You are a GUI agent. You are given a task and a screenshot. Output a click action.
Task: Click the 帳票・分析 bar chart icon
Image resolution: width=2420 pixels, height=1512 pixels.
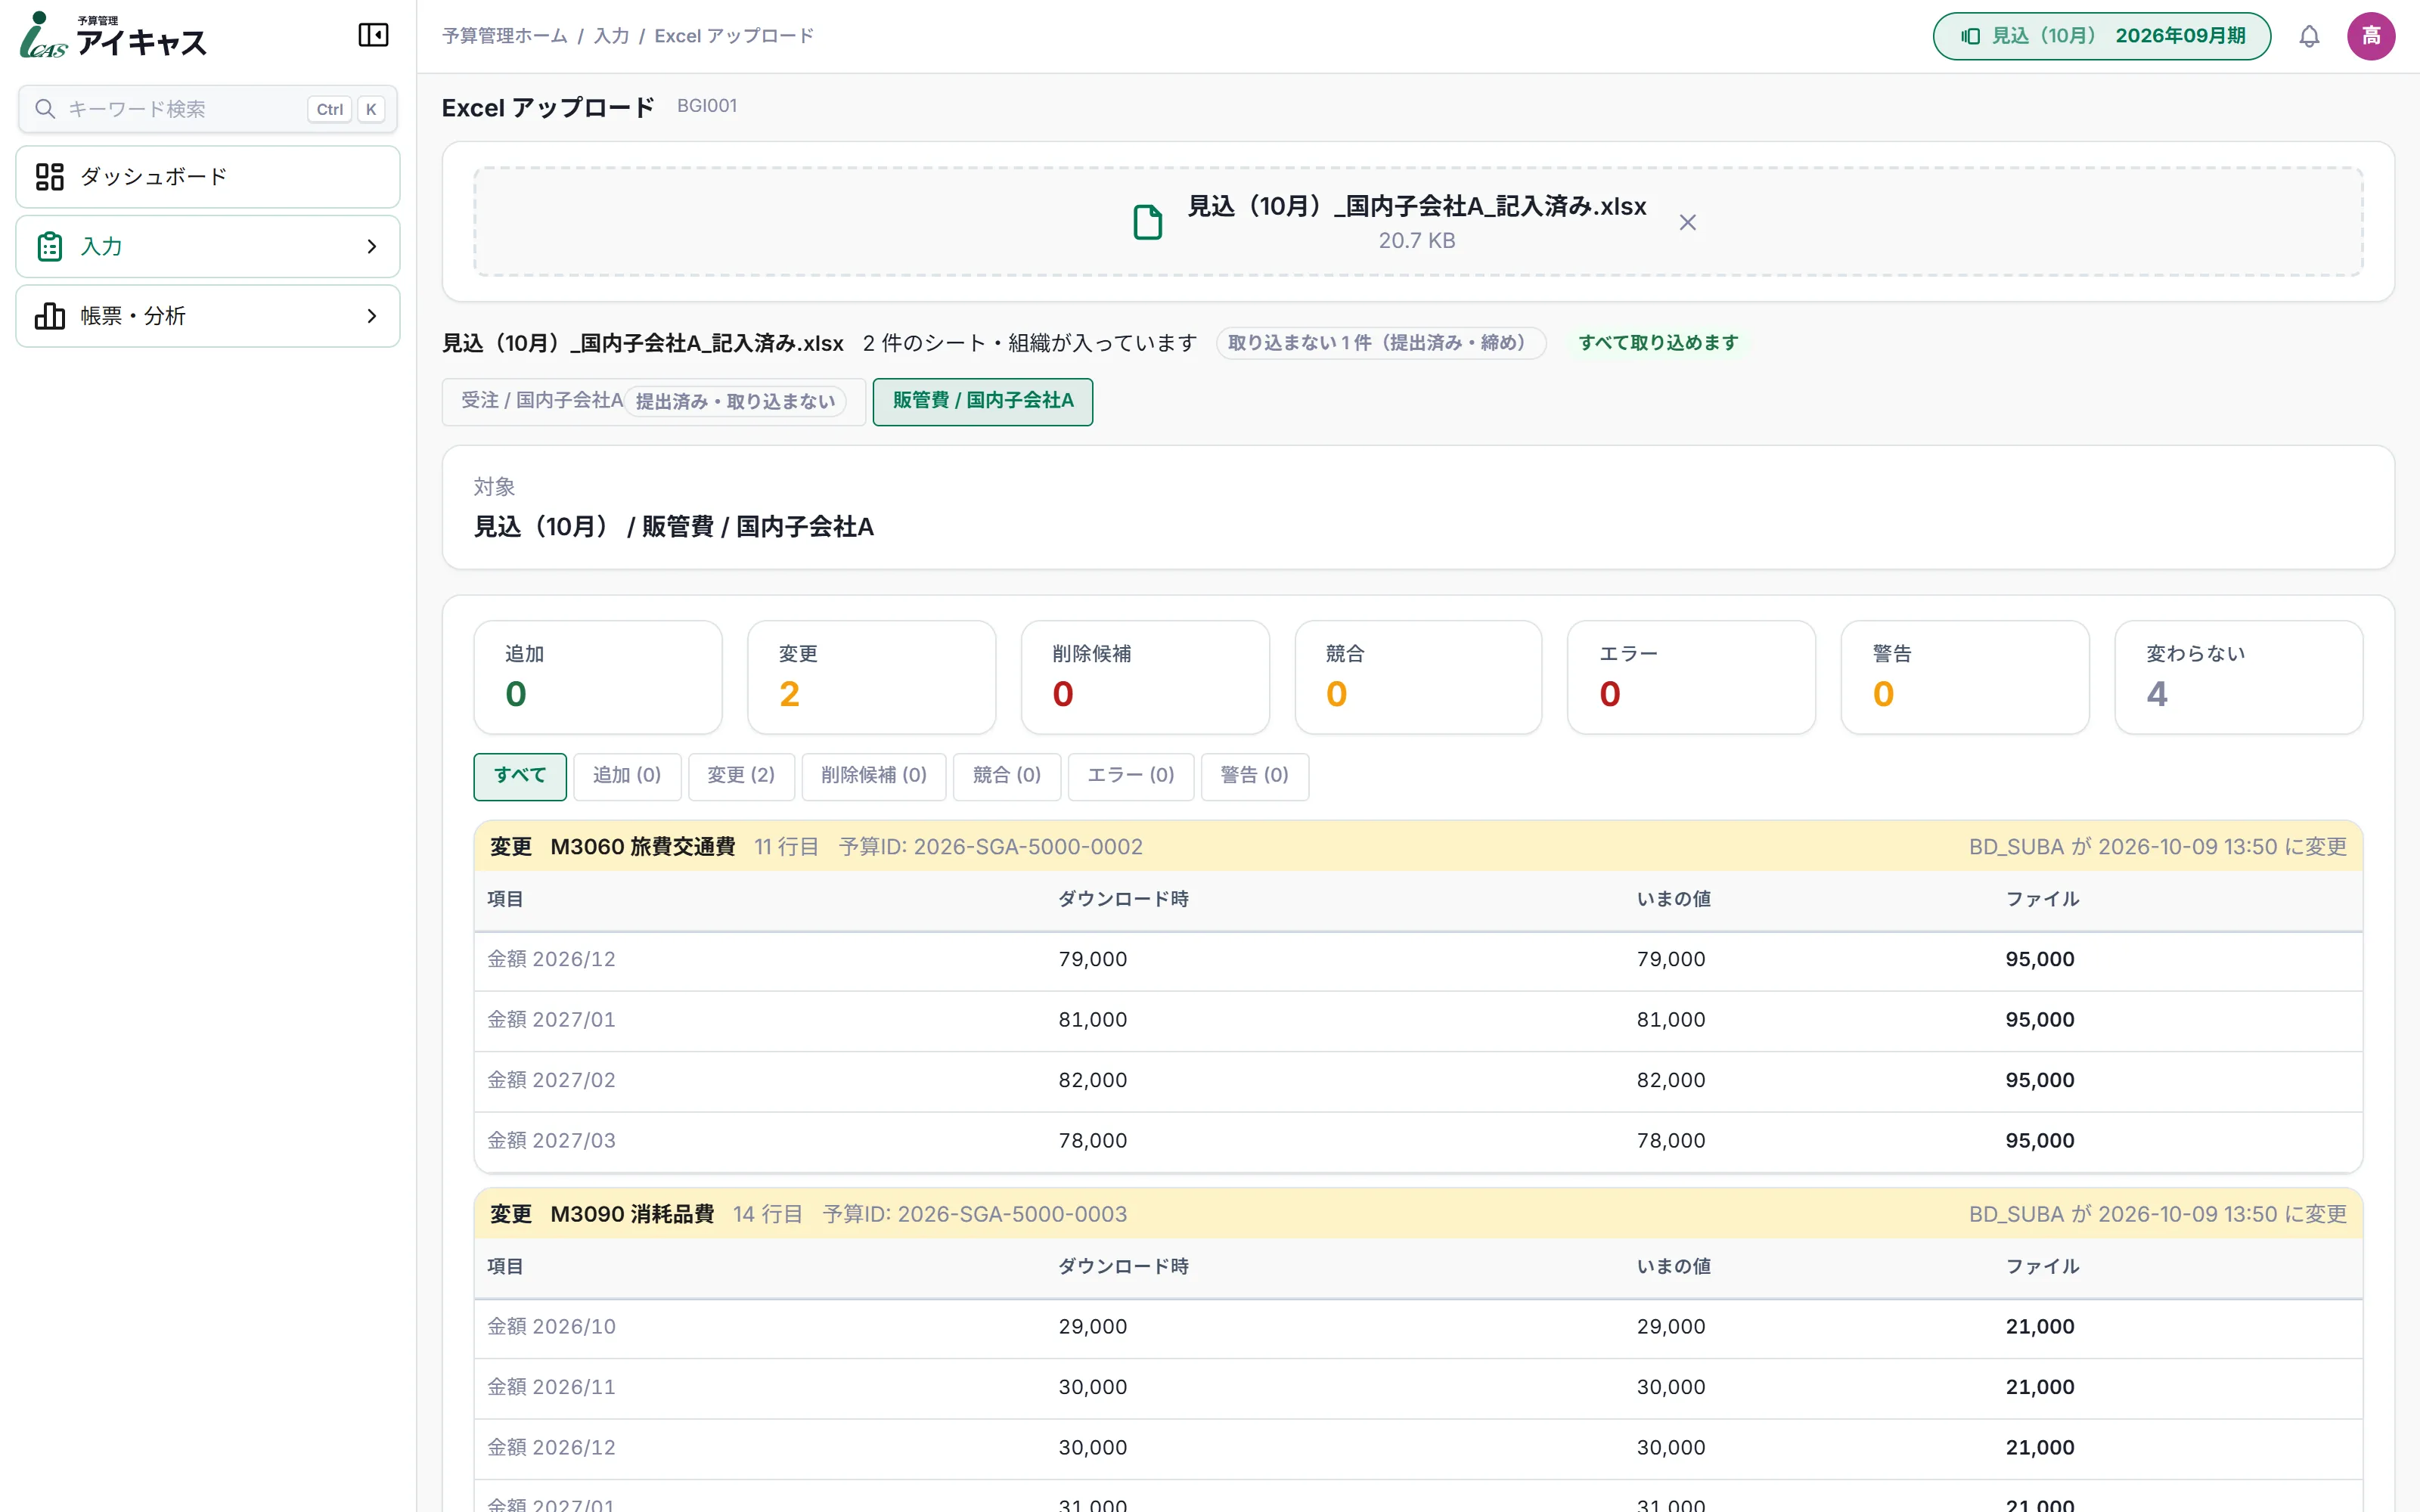click(50, 316)
